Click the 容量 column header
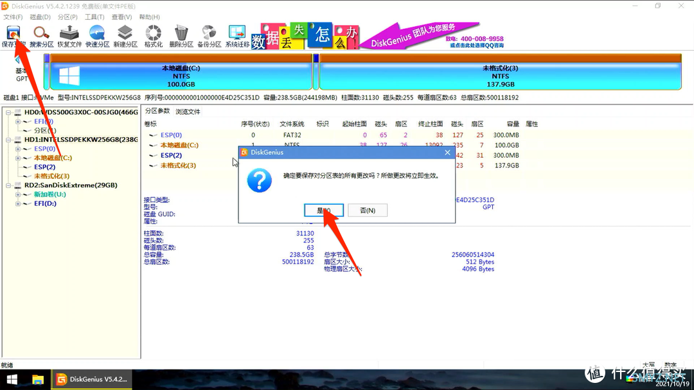Screen dimensions: 694x390 click(x=513, y=124)
